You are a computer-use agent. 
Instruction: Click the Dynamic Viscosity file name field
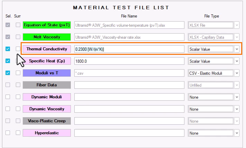(129, 109)
